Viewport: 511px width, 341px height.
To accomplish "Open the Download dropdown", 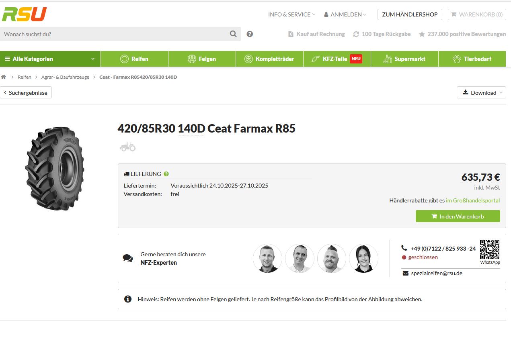I will point(481,92).
